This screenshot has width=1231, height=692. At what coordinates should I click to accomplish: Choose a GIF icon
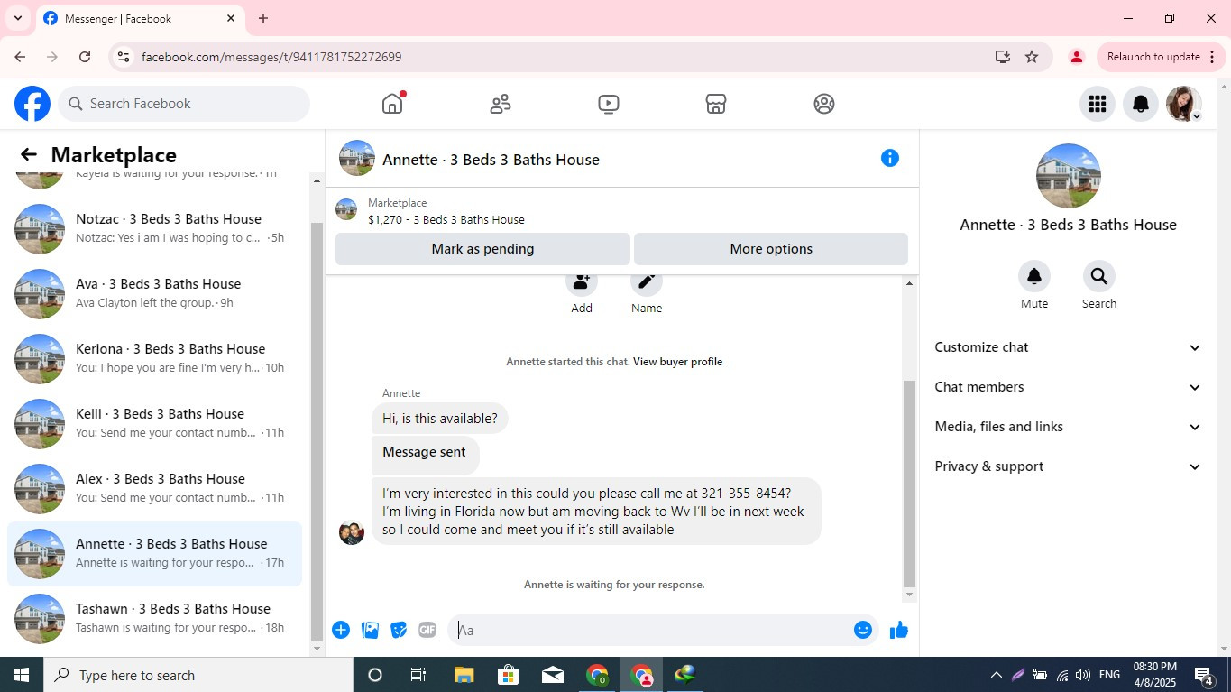coord(427,630)
